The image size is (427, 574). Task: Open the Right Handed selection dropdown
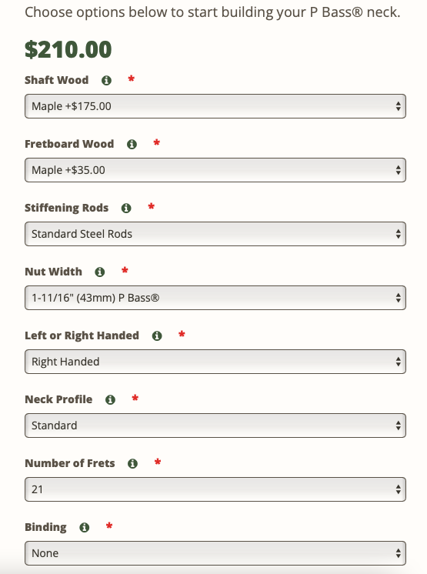click(x=215, y=362)
